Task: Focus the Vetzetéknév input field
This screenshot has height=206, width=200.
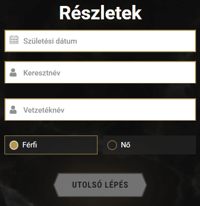Action: pos(100,110)
